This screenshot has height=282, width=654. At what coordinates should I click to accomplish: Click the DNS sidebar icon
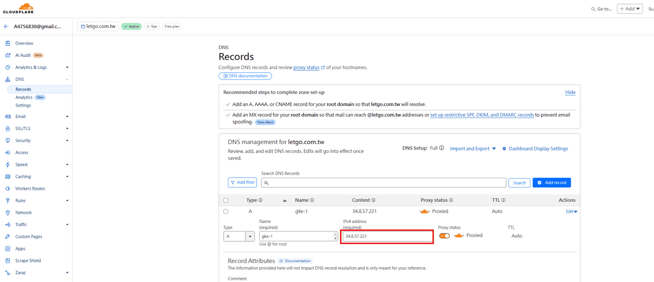coord(7,79)
